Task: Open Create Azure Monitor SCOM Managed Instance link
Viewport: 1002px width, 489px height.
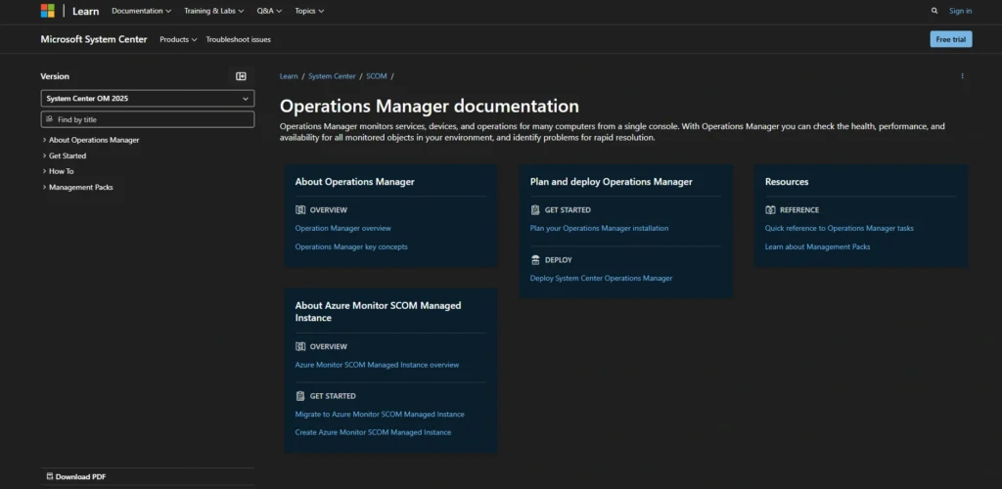Action: click(x=373, y=432)
